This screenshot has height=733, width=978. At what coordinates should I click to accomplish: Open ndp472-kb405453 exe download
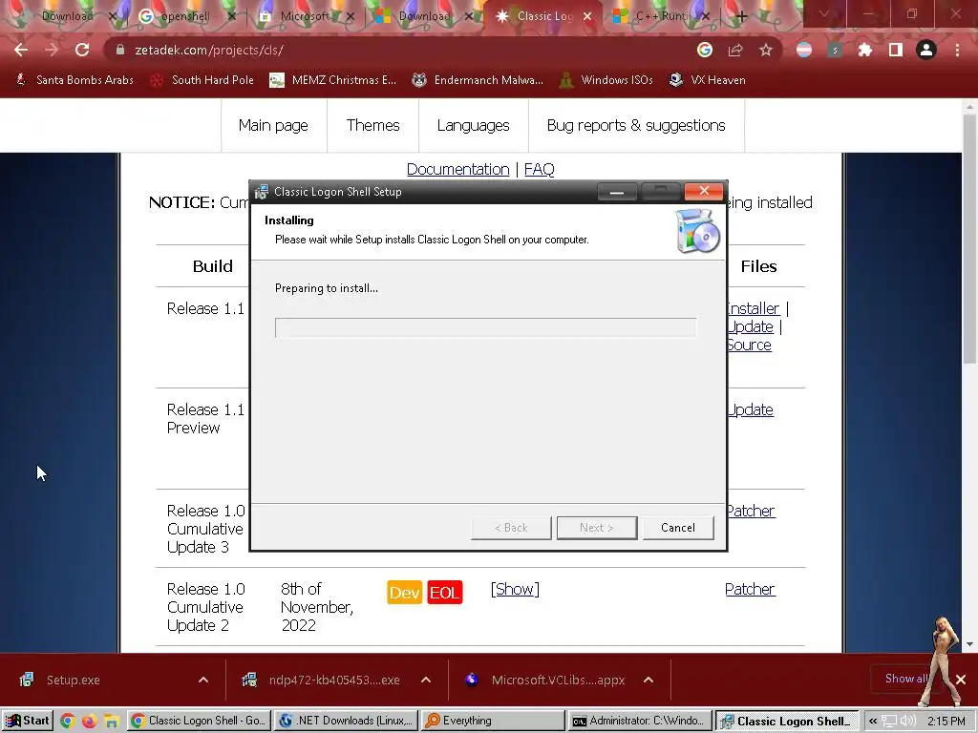tap(334, 680)
